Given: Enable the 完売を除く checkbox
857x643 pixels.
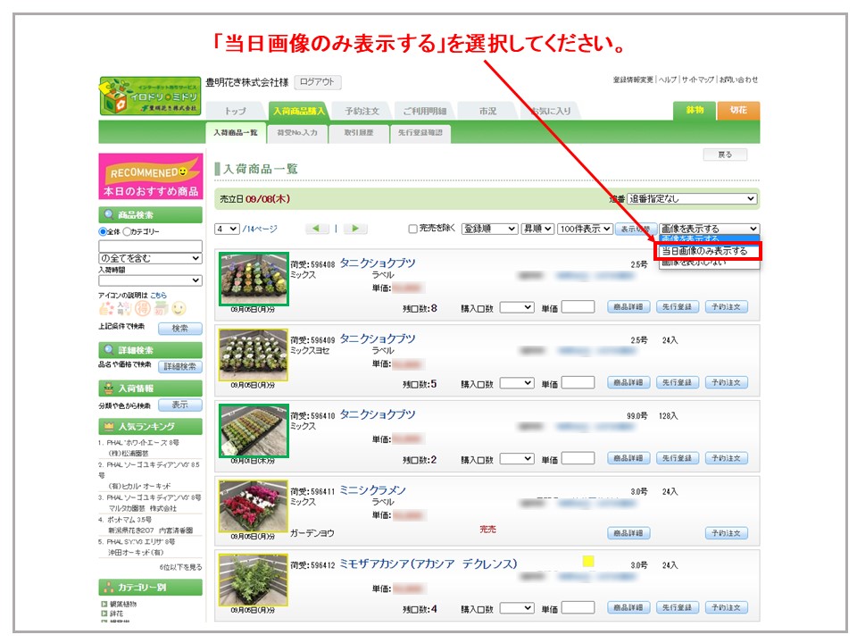Looking at the screenshot, I should click(x=412, y=229).
